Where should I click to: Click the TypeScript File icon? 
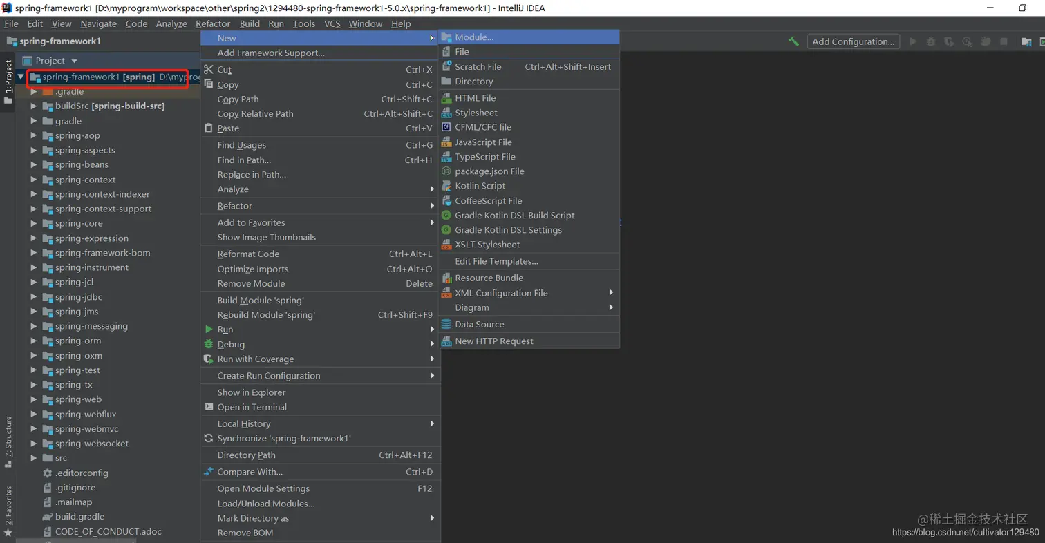click(446, 157)
